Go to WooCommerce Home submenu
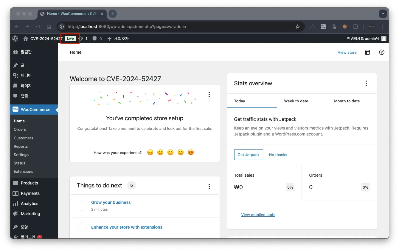The width and height of the screenshot is (399, 251). click(19, 121)
